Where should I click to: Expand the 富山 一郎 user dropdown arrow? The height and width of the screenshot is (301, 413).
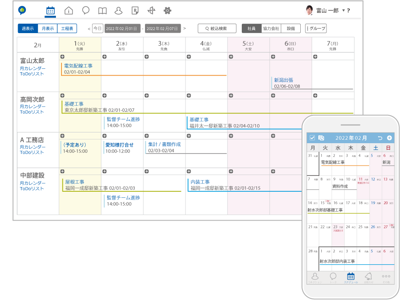[x=343, y=11]
